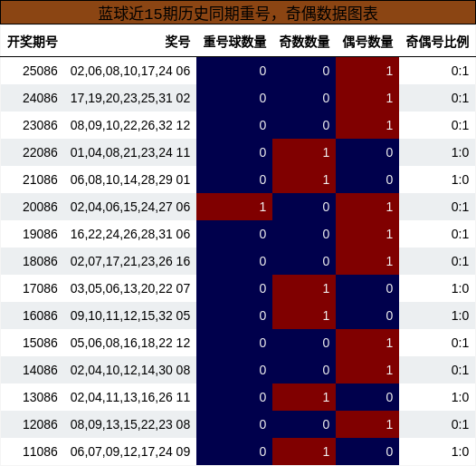Click draw number 15086

click(40, 343)
